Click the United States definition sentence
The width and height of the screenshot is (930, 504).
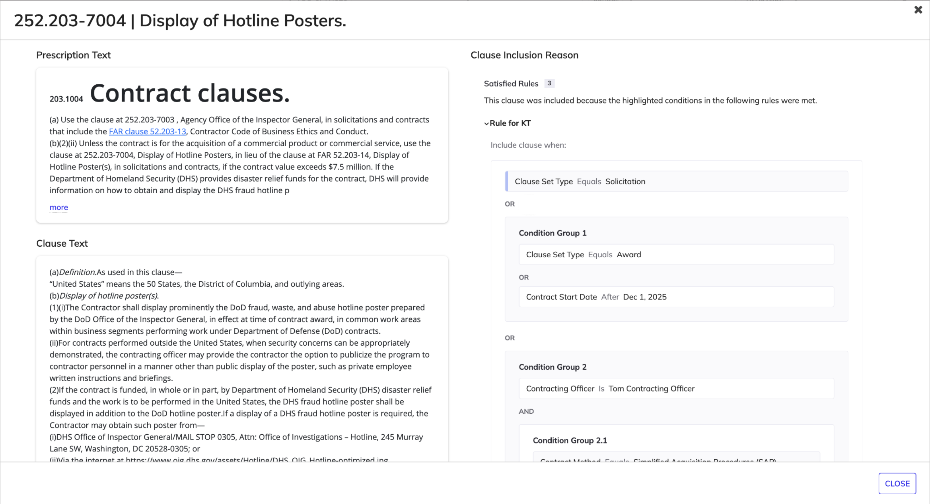click(x=197, y=284)
